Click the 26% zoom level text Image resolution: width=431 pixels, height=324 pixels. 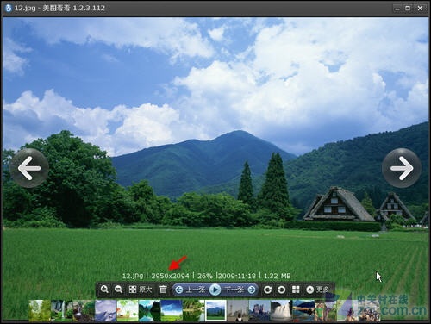tap(205, 276)
